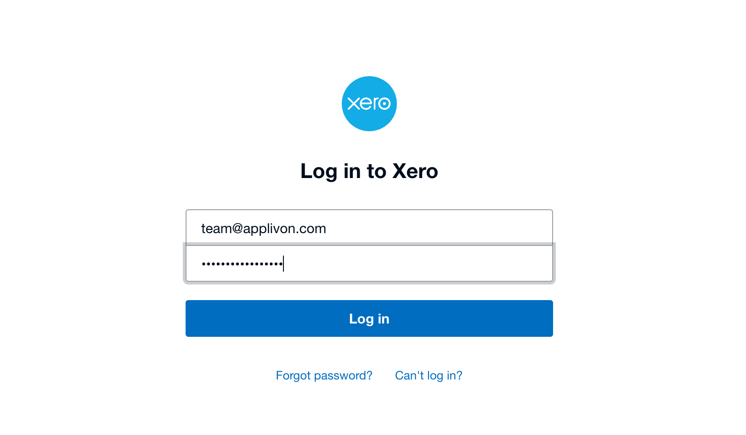
Task: Start password recovery via Forgot password?
Action: [324, 375]
